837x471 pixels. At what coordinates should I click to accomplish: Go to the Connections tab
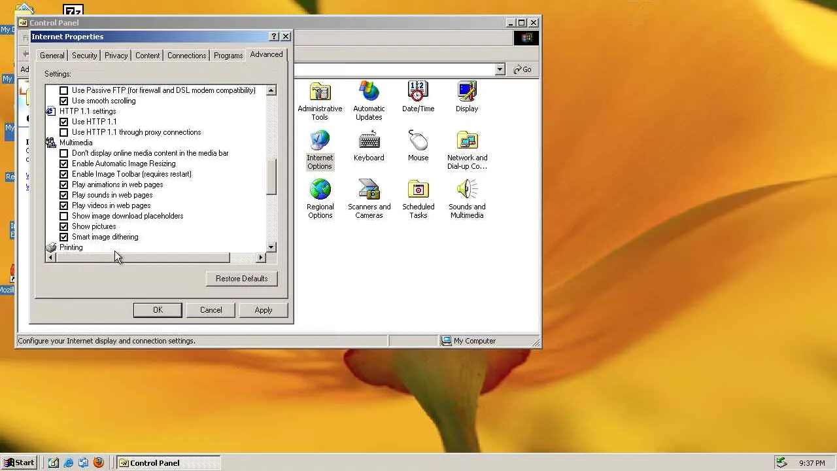(186, 56)
